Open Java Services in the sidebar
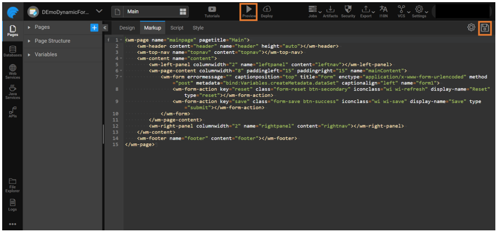The image size is (497, 232). pos(12,90)
